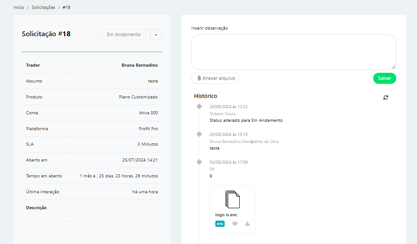The height and width of the screenshot is (244, 417).
Task: Click the Descrição row in details
Action: (36, 208)
